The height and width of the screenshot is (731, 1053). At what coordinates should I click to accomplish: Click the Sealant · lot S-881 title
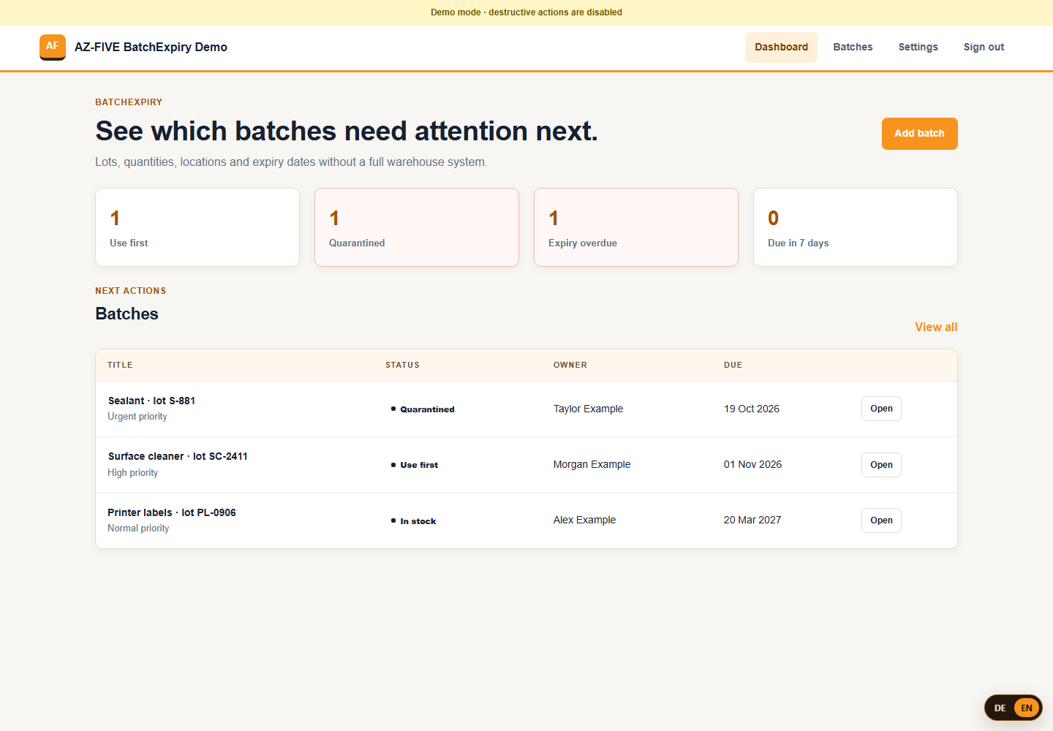pyautogui.click(x=151, y=401)
